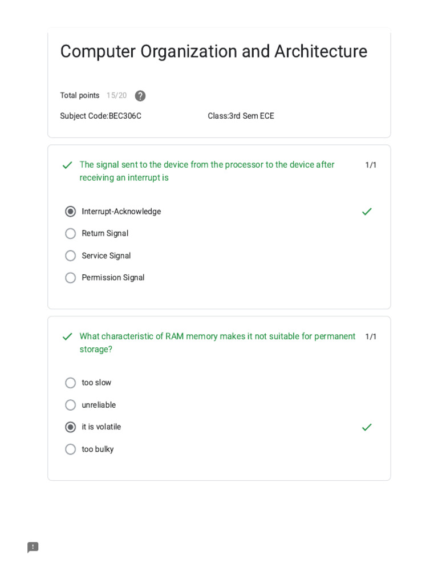The width and height of the screenshot is (438, 584).
Task: Choose the Return Signal radio option
Action: coord(71,234)
